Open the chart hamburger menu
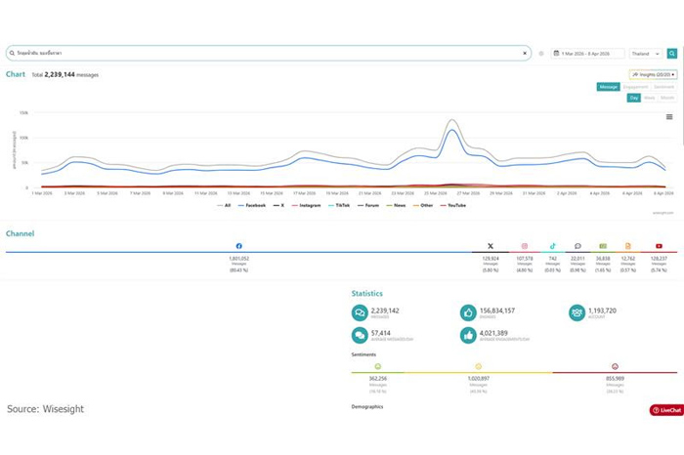684x455 pixels. [669, 116]
